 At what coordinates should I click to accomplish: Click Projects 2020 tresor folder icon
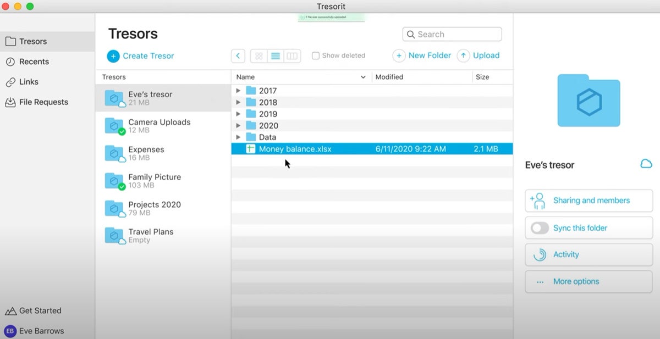114,208
